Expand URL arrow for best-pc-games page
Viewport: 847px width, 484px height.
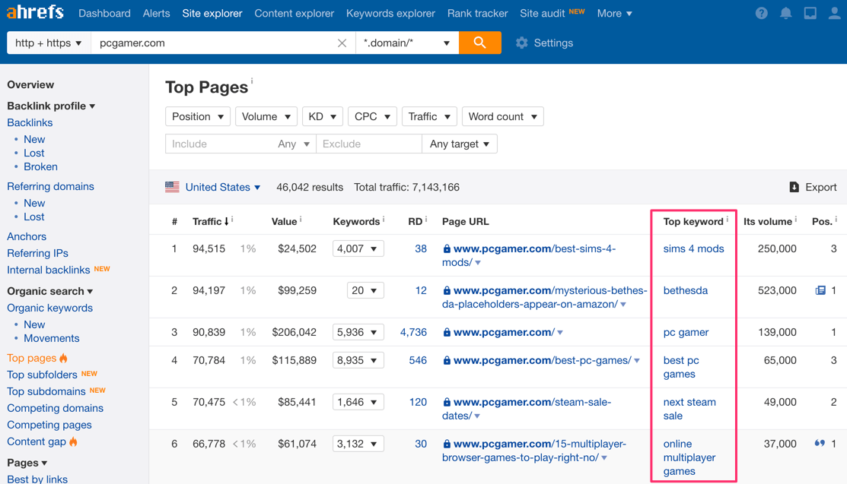click(637, 361)
